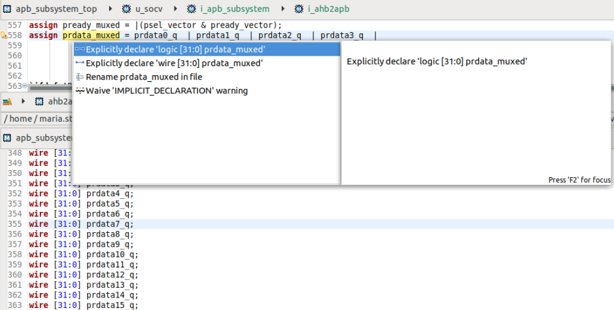Choose Waive 'IMPLICIT_DECLARATION' warning
The width and height of the screenshot is (614, 310).
pos(207,90)
